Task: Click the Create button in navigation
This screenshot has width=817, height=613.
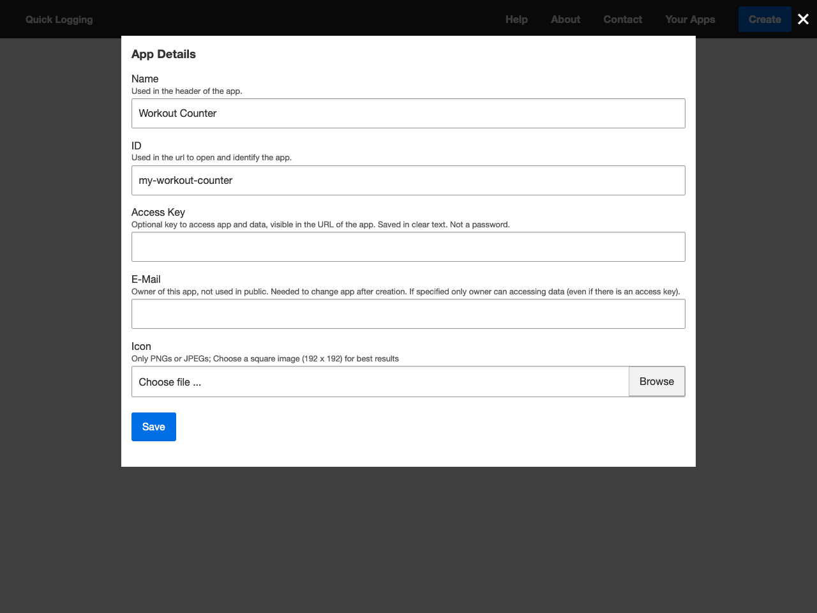Action: click(765, 19)
